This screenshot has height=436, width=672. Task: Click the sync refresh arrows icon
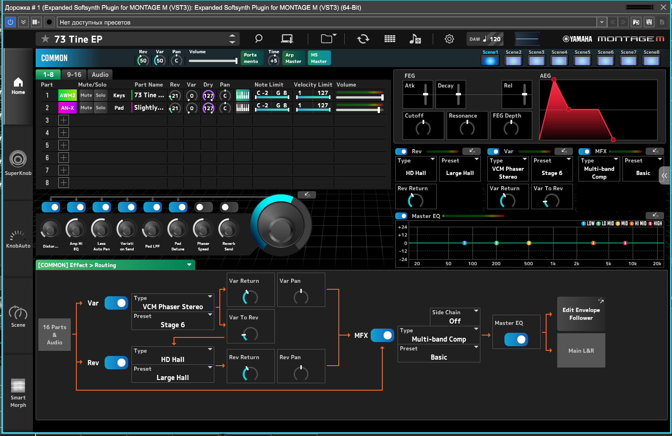pyautogui.click(x=363, y=39)
